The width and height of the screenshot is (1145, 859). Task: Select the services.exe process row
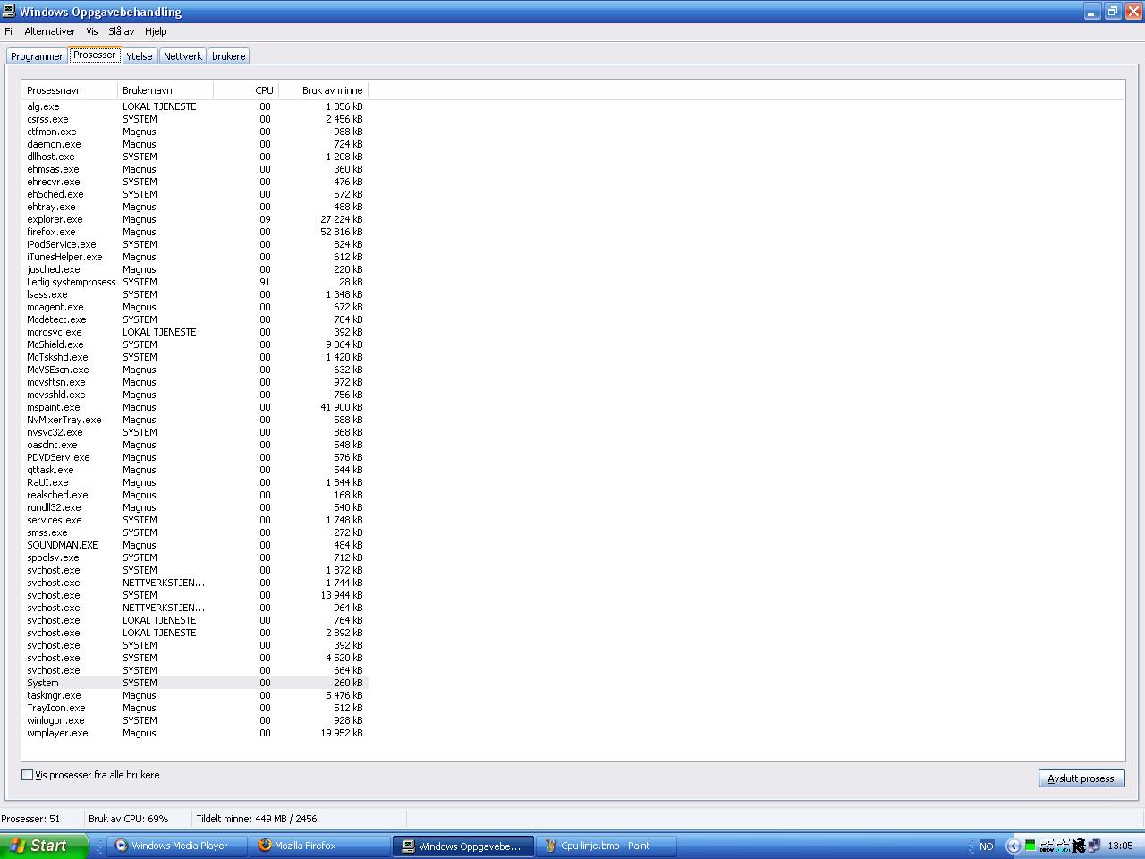(195, 520)
